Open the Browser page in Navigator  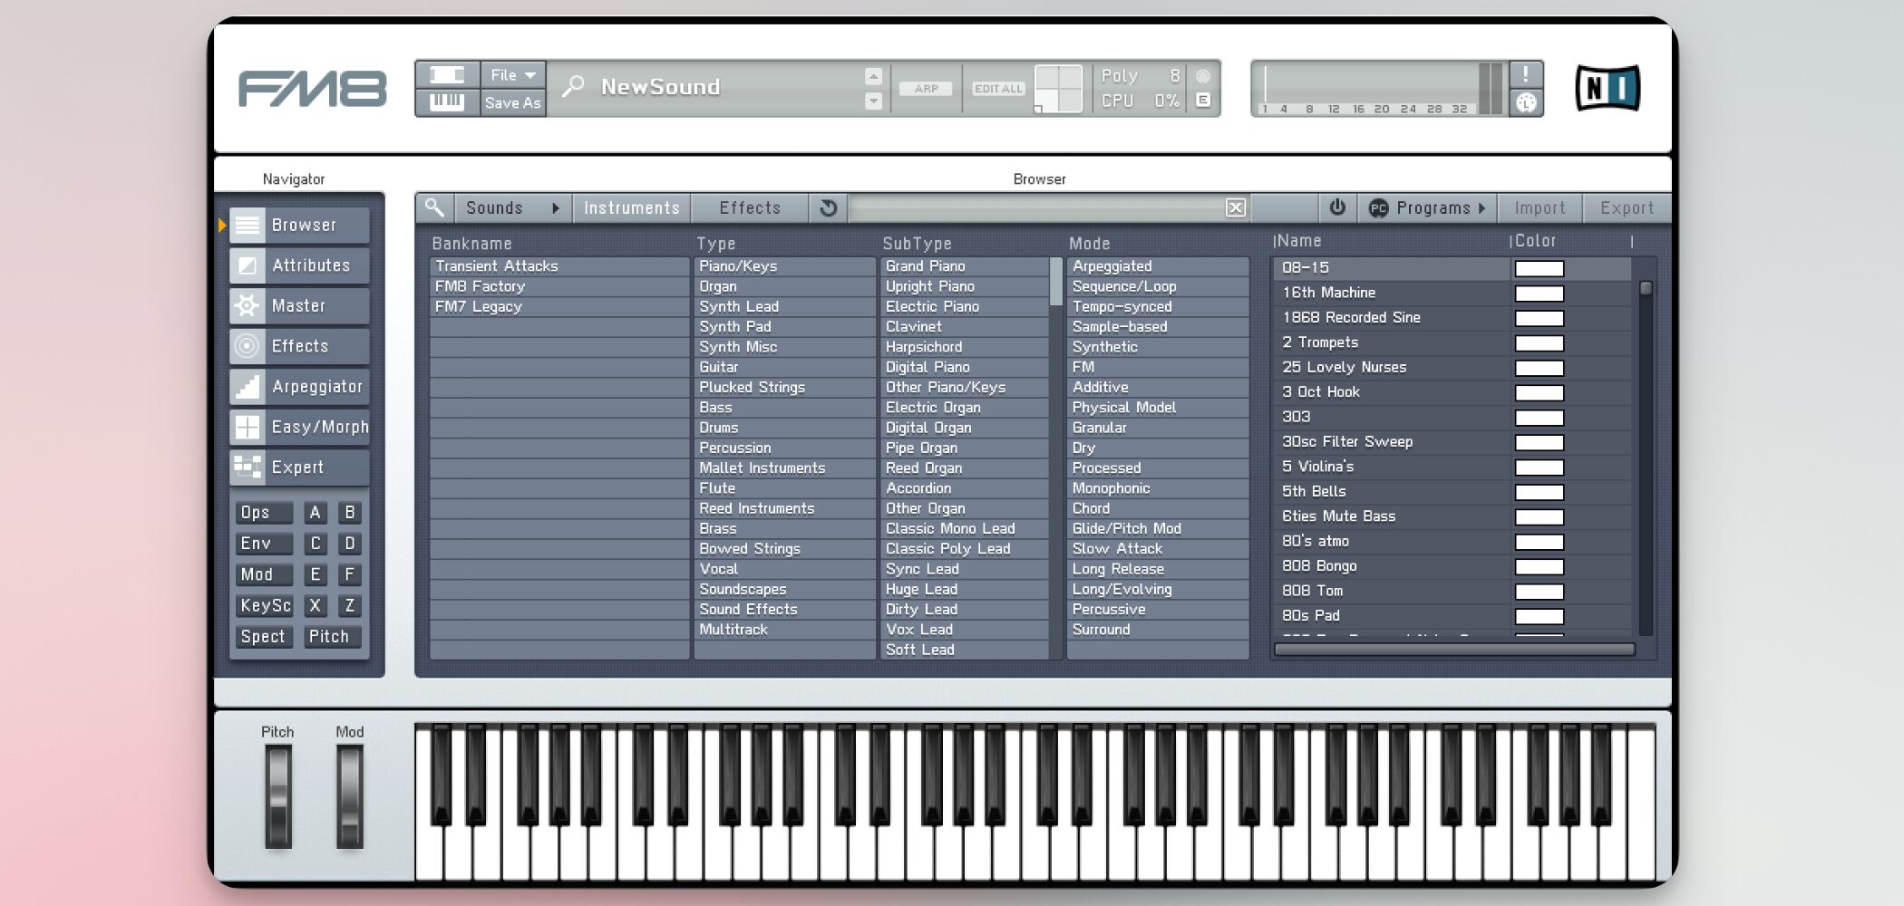tap(299, 225)
